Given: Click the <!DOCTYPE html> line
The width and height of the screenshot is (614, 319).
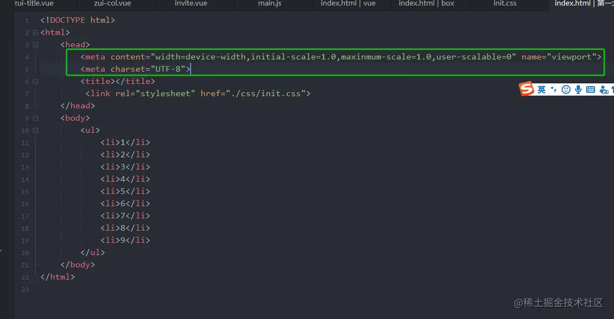Looking at the screenshot, I should 77,21.
